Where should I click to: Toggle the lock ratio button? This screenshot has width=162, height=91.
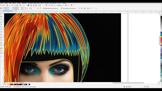(x=27, y=8)
